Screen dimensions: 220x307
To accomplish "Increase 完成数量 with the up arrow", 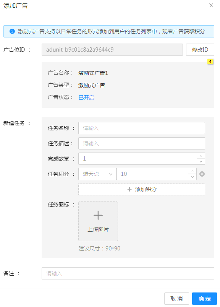I will [201, 156].
